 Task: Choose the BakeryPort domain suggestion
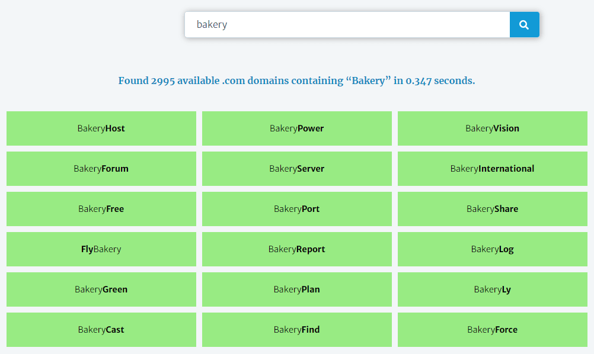[x=296, y=209]
